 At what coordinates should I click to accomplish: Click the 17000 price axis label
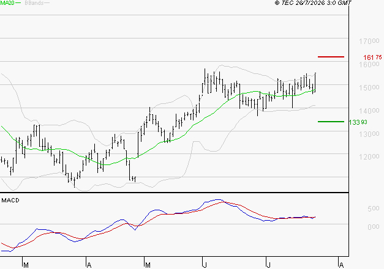click(x=369, y=42)
